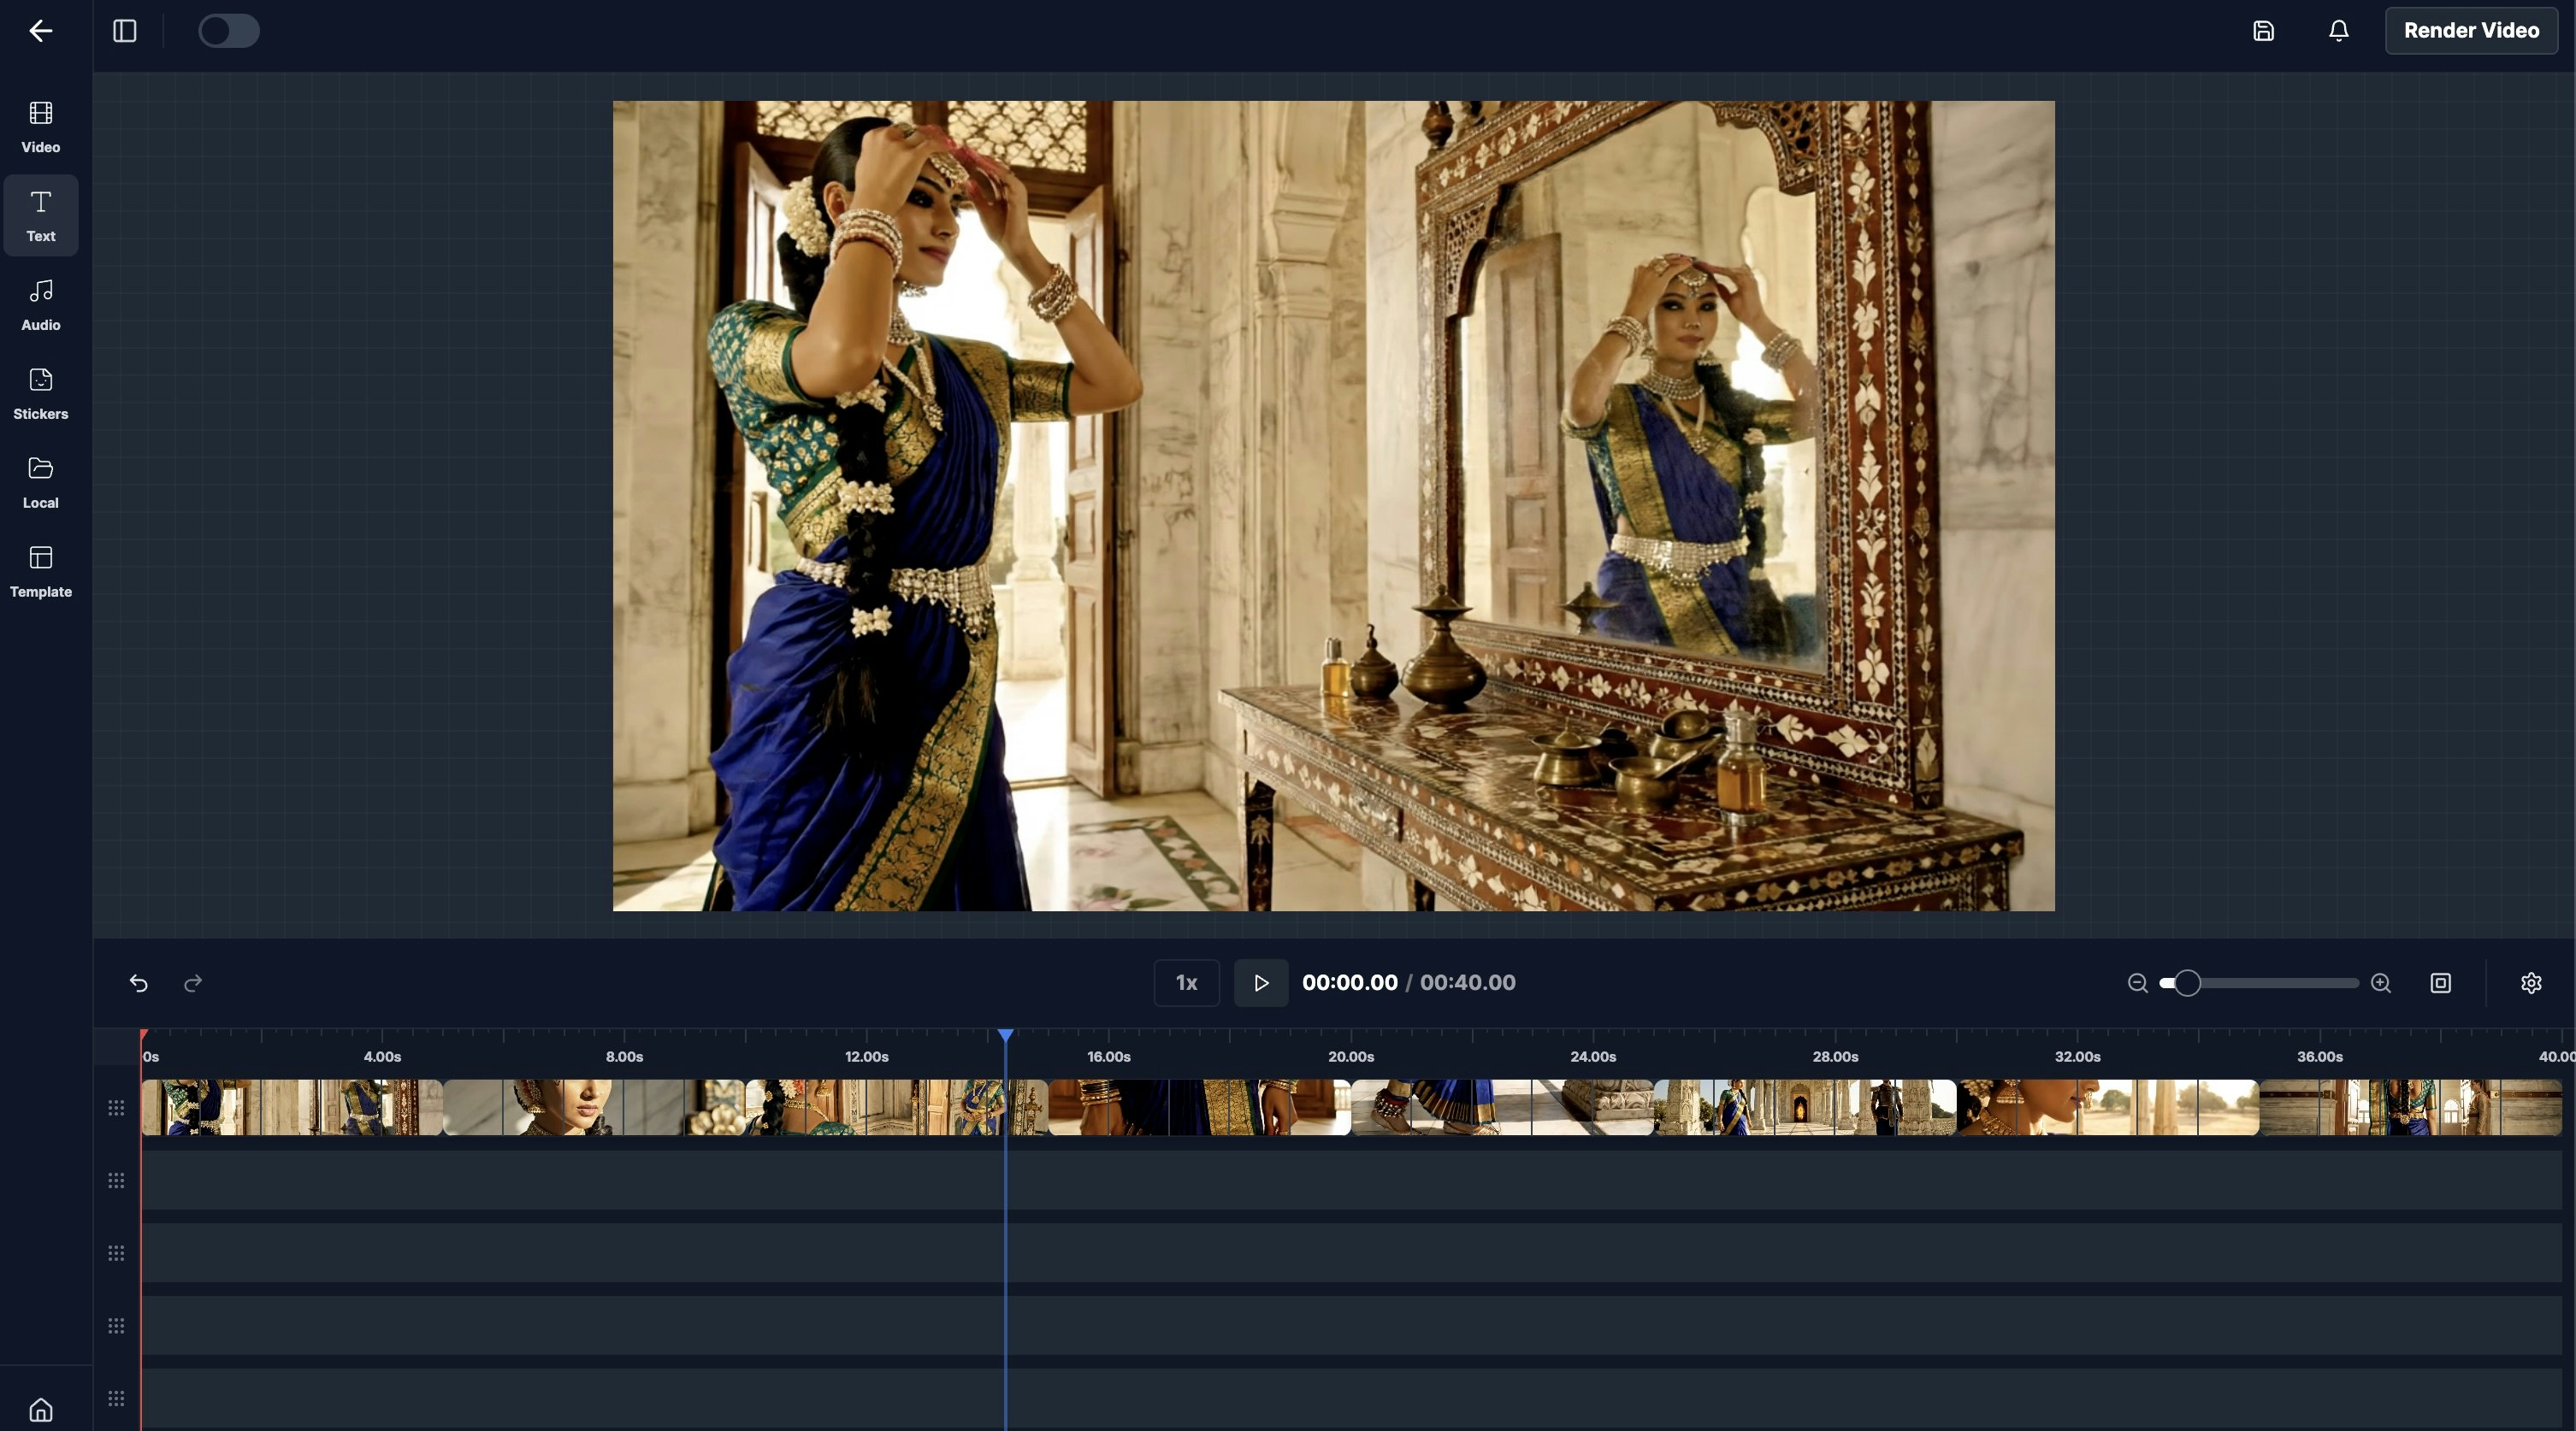Toggle the switch in the top bar

229,31
